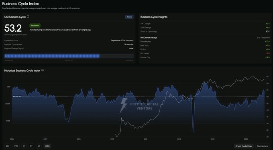Click the New York survey row

point(205,45)
